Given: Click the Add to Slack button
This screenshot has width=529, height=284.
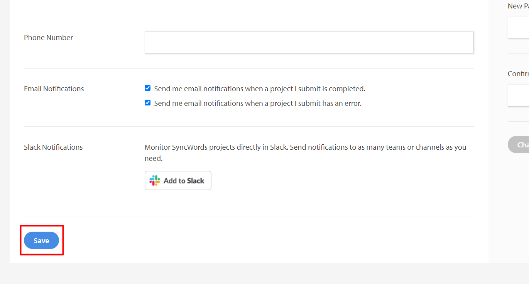Looking at the screenshot, I should pos(178,180).
